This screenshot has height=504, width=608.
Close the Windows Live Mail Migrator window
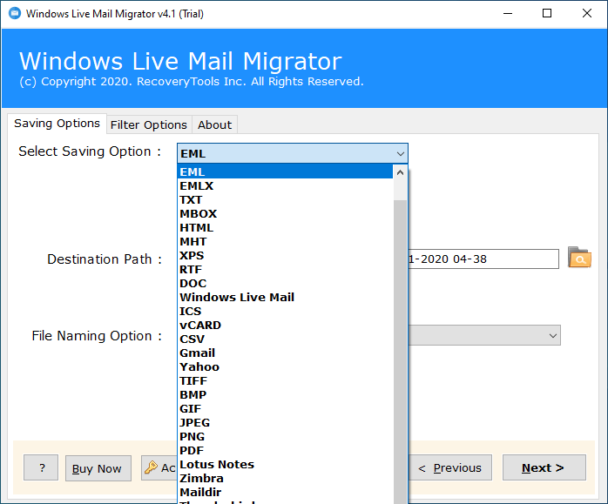tap(587, 14)
